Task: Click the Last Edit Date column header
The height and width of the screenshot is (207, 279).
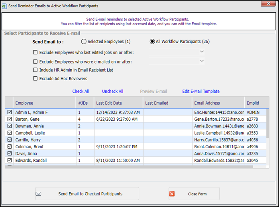Action: tap(109, 103)
